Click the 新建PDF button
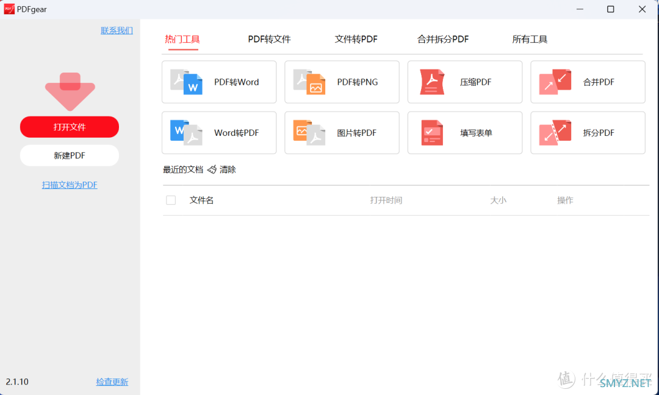Image resolution: width=659 pixels, height=395 pixels. pyautogui.click(x=70, y=155)
